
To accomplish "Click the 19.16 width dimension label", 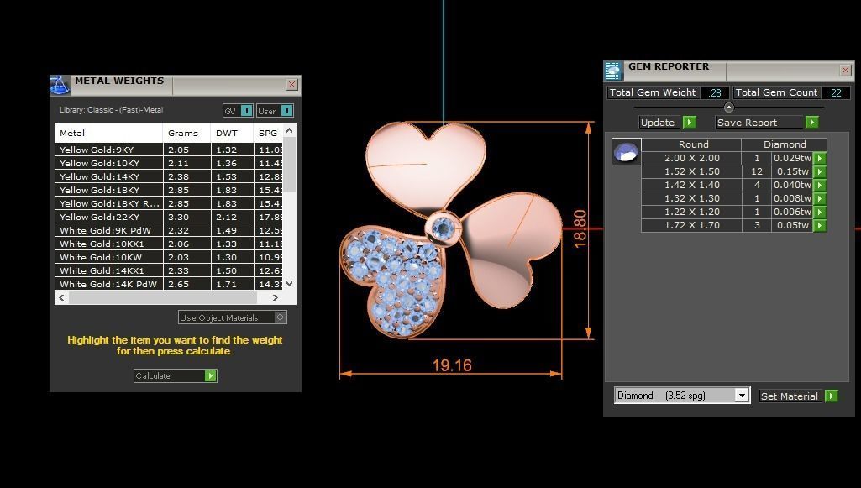I will click(452, 365).
